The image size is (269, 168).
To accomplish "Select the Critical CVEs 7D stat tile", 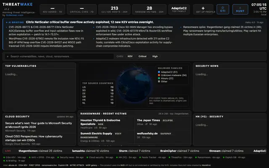I will pos(82,9).
